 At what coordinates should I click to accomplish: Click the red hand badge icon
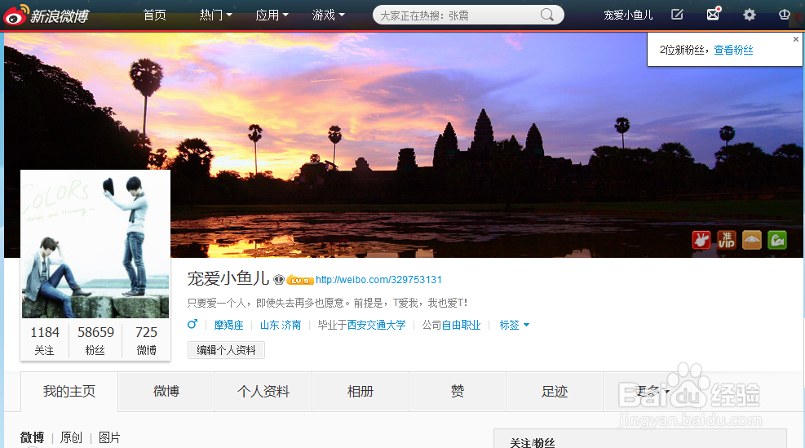pyautogui.click(x=701, y=240)
